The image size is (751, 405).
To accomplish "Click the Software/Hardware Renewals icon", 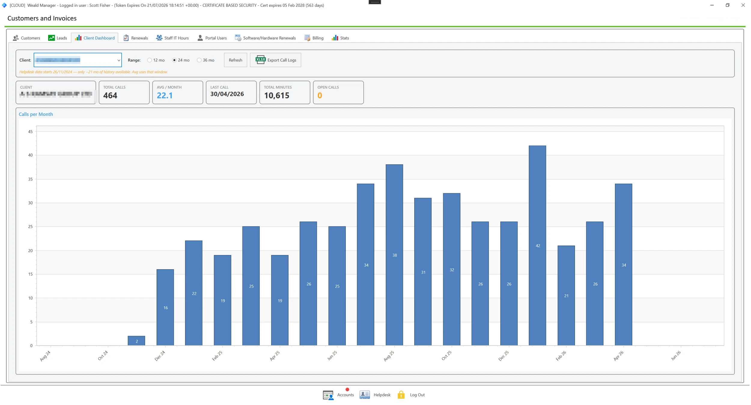I will tap(238, 38).
